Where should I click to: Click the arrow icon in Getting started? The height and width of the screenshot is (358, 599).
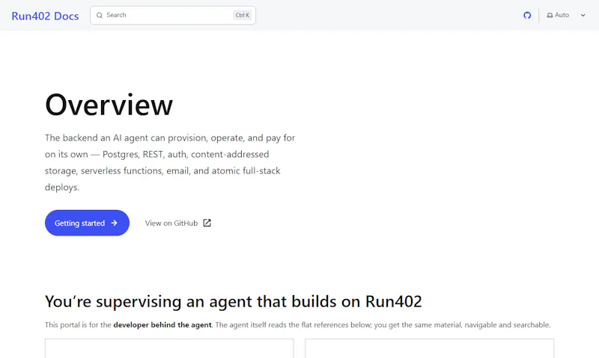coord(114,223)
